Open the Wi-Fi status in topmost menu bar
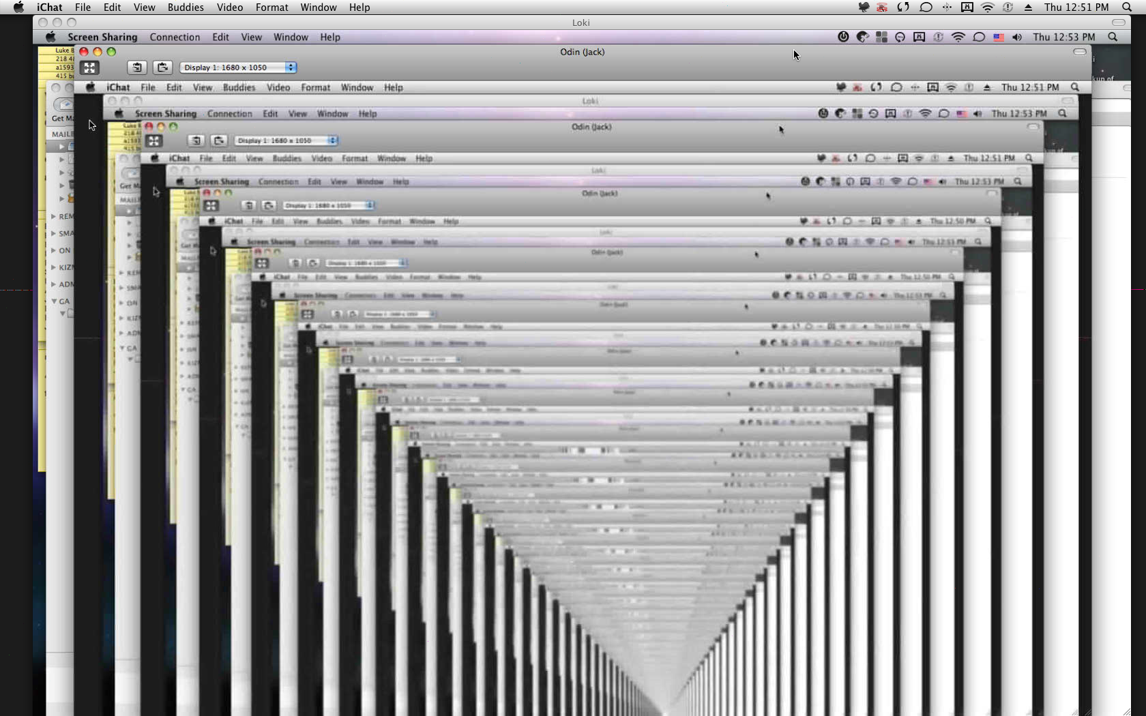Viewport: 1146px width, 716px height. coord(988,8)
